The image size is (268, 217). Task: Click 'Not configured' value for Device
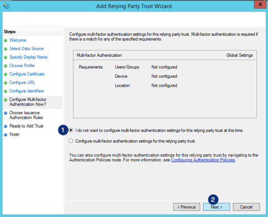[x=164, y=76]
